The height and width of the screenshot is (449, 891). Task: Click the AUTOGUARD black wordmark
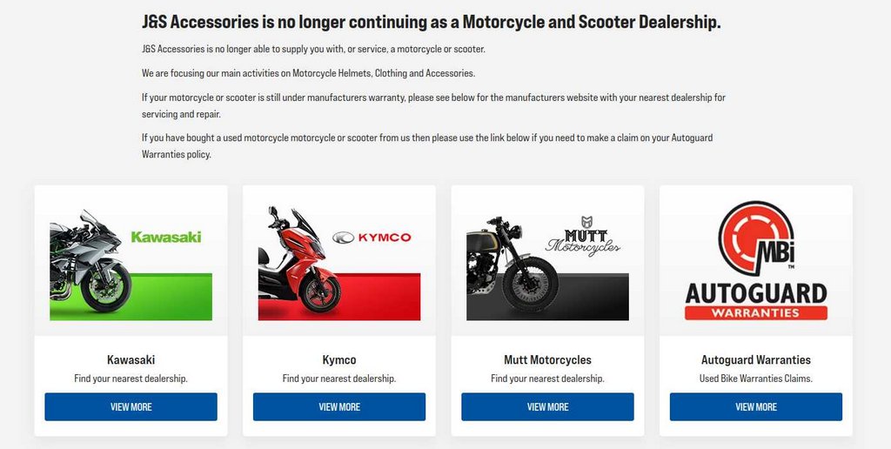coord(756,293)
